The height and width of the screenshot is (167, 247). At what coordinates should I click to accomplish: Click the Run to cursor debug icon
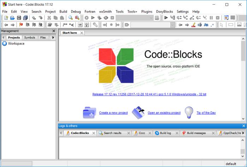[173, 18]
